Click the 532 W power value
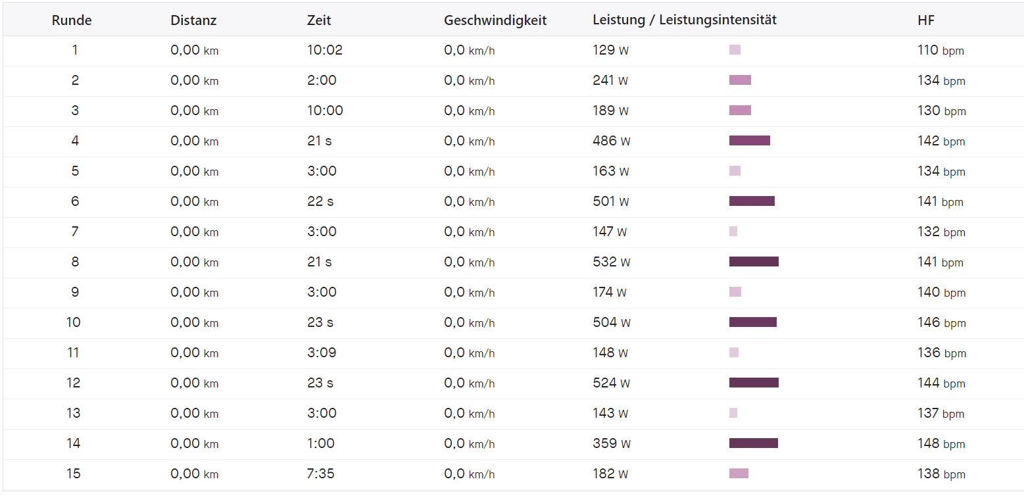This screenshot has width=1024, height=498. (611, 262)
